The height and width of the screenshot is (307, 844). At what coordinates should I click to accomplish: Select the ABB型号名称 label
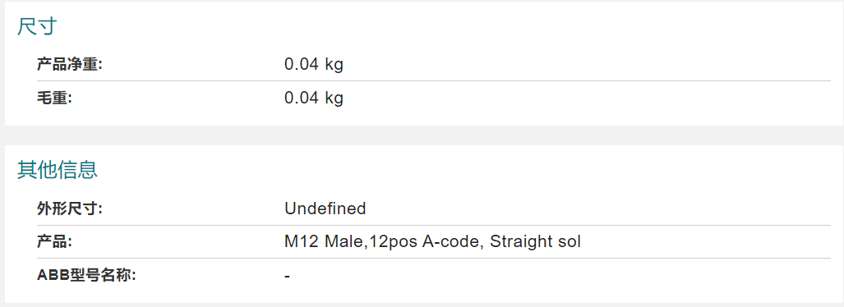[x=86, y=275]
